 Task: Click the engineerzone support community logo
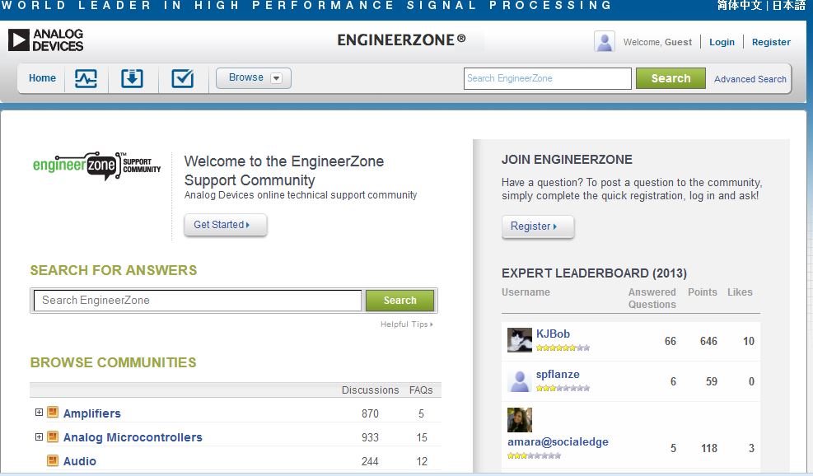[x=97, y=166]
